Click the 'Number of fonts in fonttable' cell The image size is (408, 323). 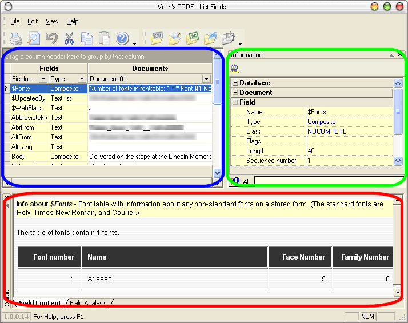tap(150, 89)
